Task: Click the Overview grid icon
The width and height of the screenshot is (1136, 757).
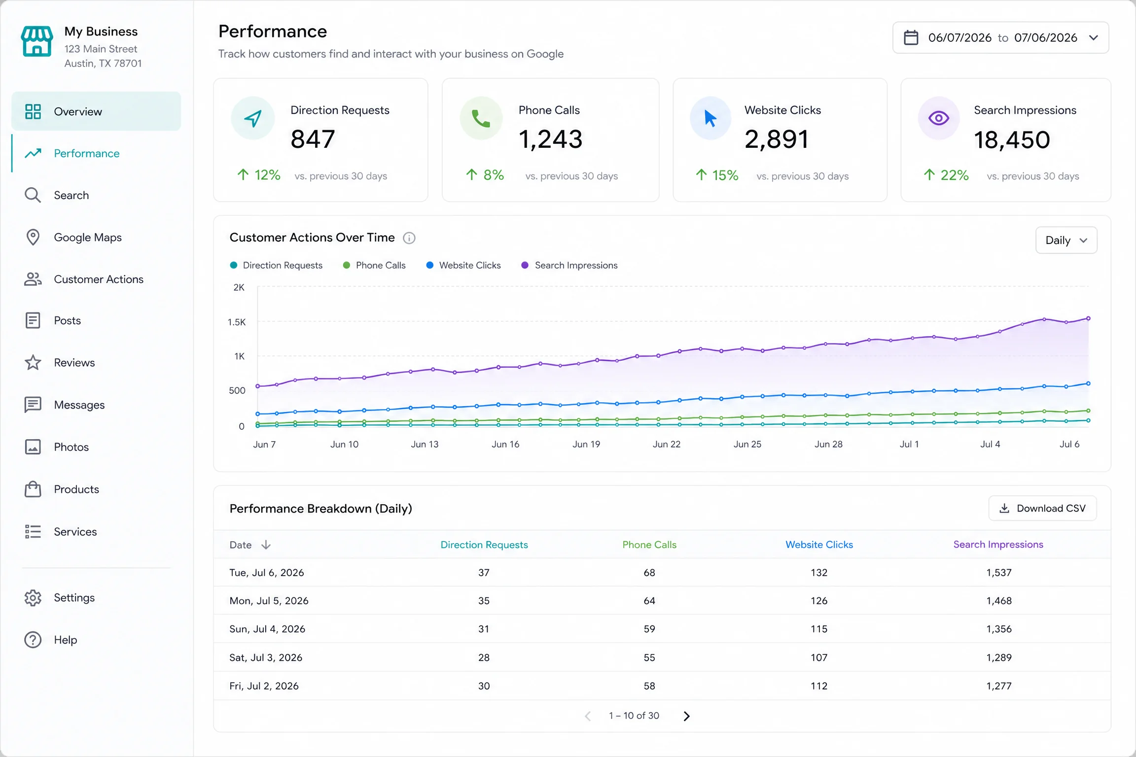Action: point(33,111)
